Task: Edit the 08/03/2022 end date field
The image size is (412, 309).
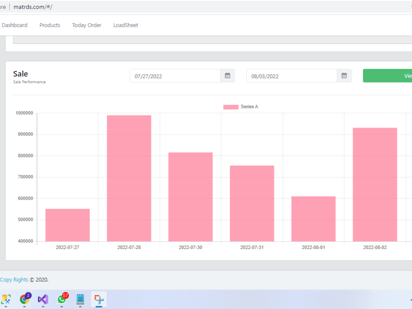Action: point(292,76)
